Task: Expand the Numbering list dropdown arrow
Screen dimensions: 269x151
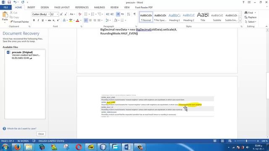Action: 95,14
